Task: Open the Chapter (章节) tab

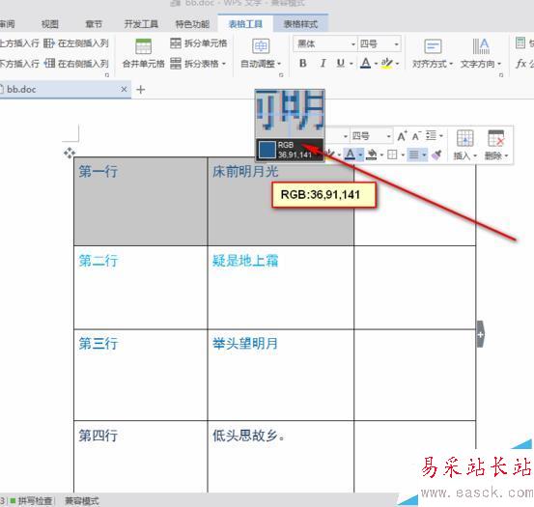Action: 94,24
